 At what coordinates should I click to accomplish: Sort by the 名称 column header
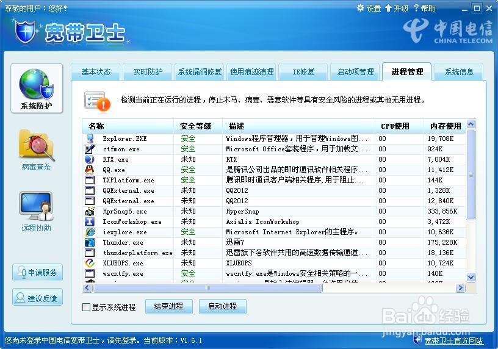128,126
